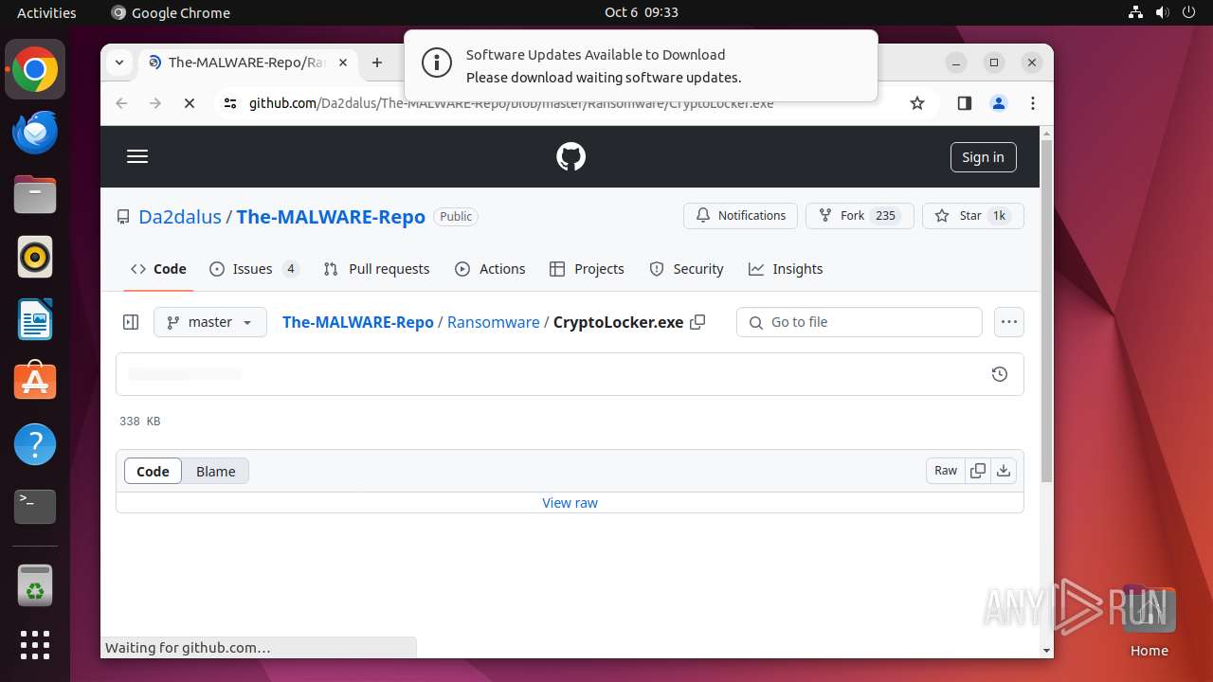Launch Terminal from dock

(35, 507)
